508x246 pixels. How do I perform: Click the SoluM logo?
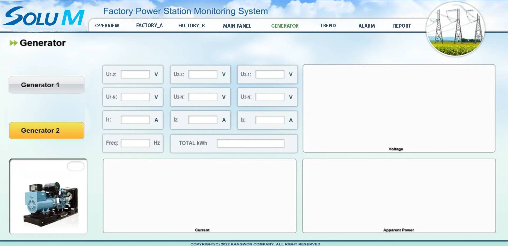[43, 17]
